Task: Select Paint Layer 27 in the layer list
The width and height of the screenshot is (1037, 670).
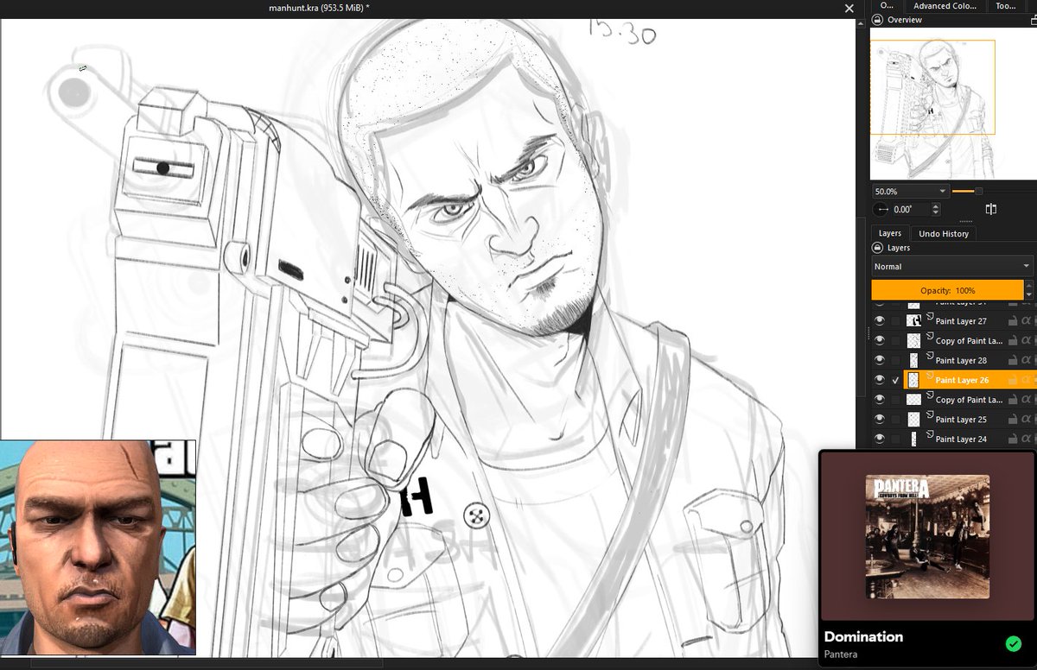Action: pos(961,321)
